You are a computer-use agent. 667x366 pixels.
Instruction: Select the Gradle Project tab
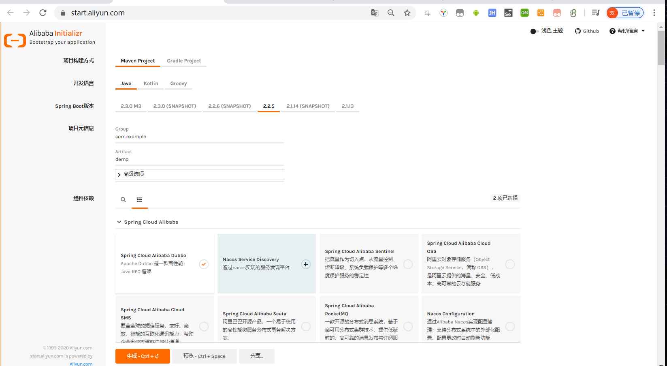184,61
